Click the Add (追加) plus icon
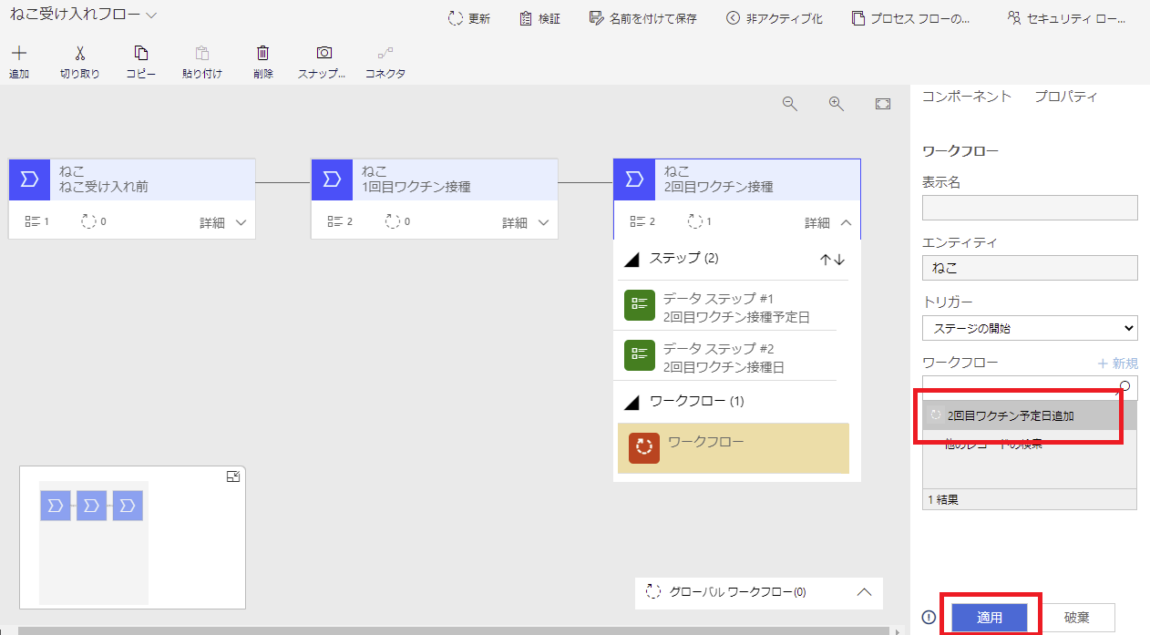Image resolution: width=1150 pixels, height=635 pixels. pos(18,54)
